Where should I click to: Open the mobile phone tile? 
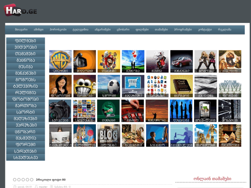click(205, 111)
